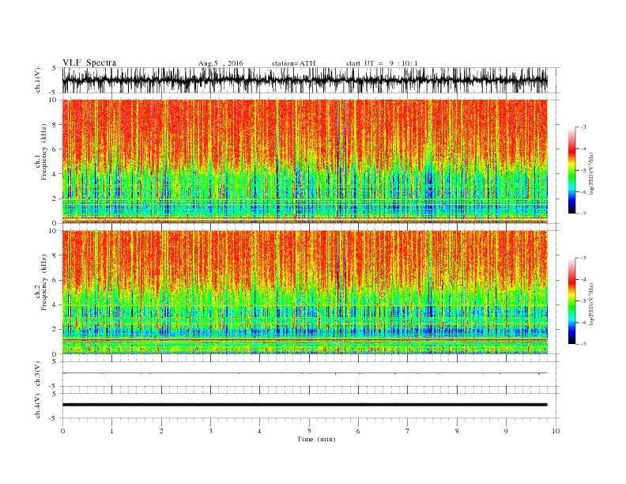Click the date label 'Aug.5 , 2016'

point(221,63)
